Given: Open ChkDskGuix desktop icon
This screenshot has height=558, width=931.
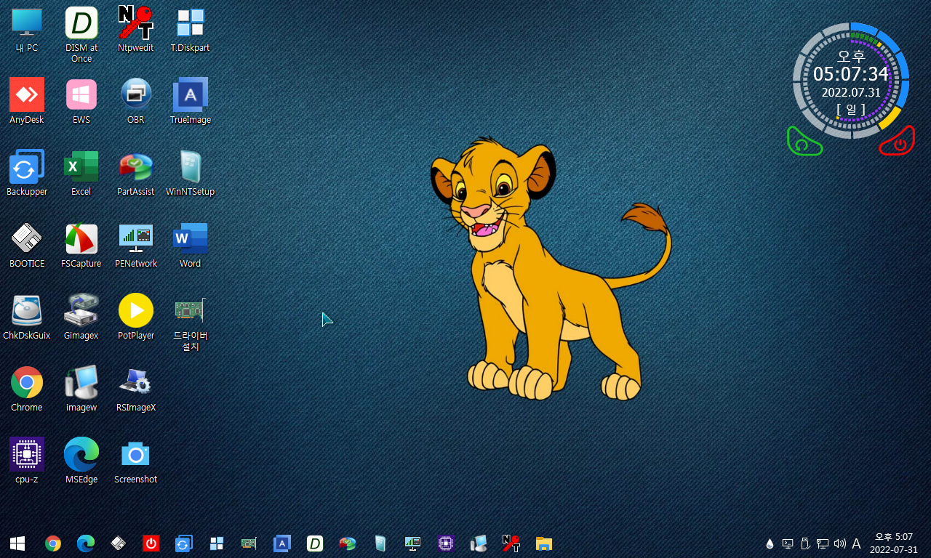Looking at the screenshot, I should click(27, 318).
